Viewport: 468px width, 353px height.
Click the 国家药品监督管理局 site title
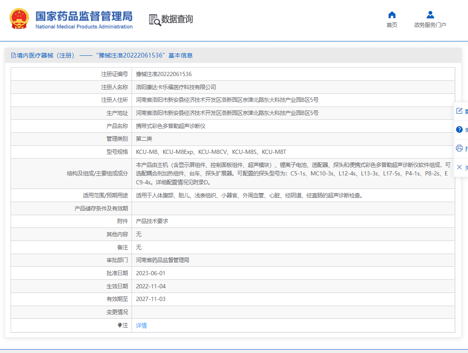coord(84,16)
